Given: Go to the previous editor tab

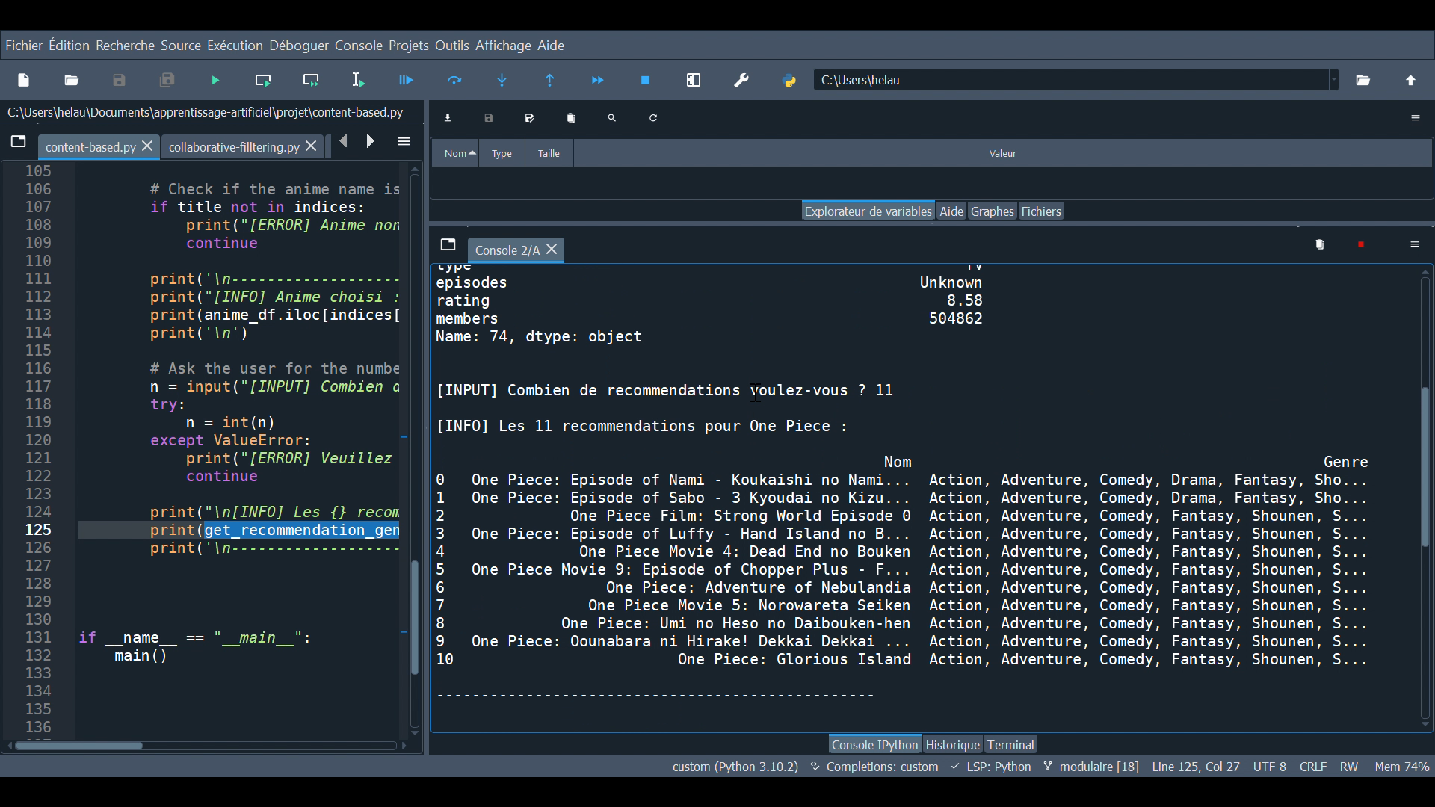Looking at the screenshot, I should [x=344, y=141].
